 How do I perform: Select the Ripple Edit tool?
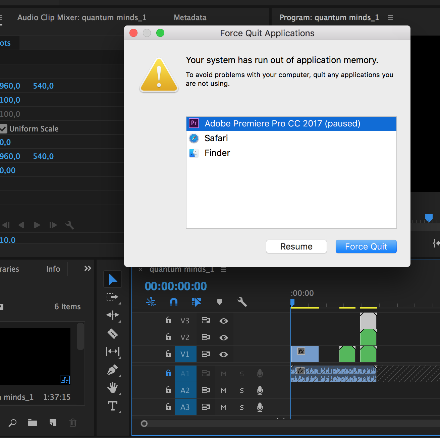(112, 315)
